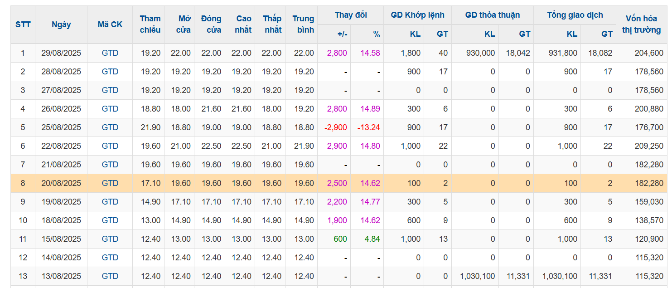Select the Tham chiếu column header
The height and width of the screenshot is (288, 672).
pyautogui.click(x=150, y=24)
